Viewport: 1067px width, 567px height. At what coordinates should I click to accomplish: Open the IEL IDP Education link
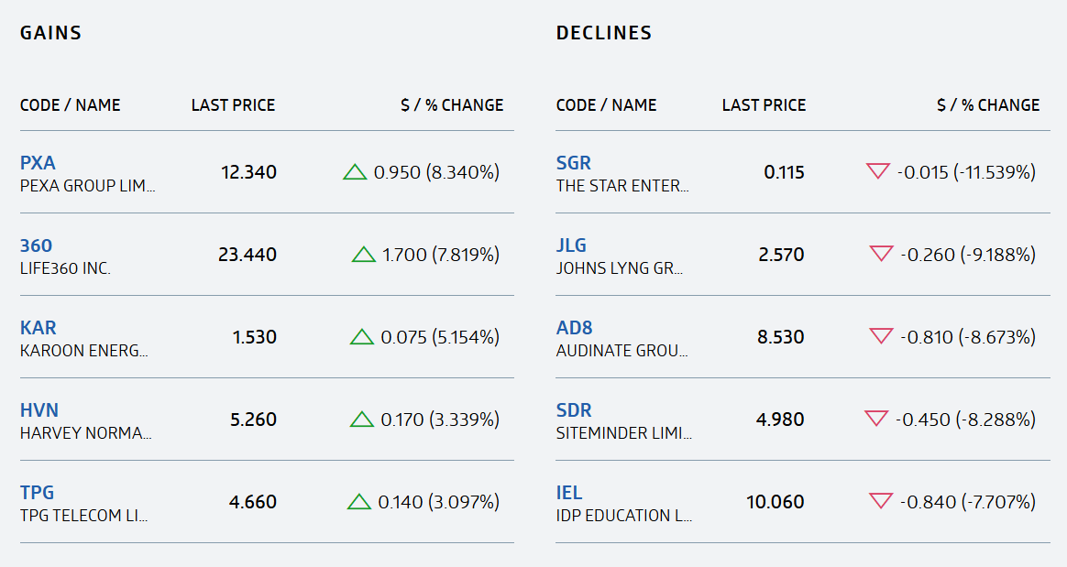point(569,492)
